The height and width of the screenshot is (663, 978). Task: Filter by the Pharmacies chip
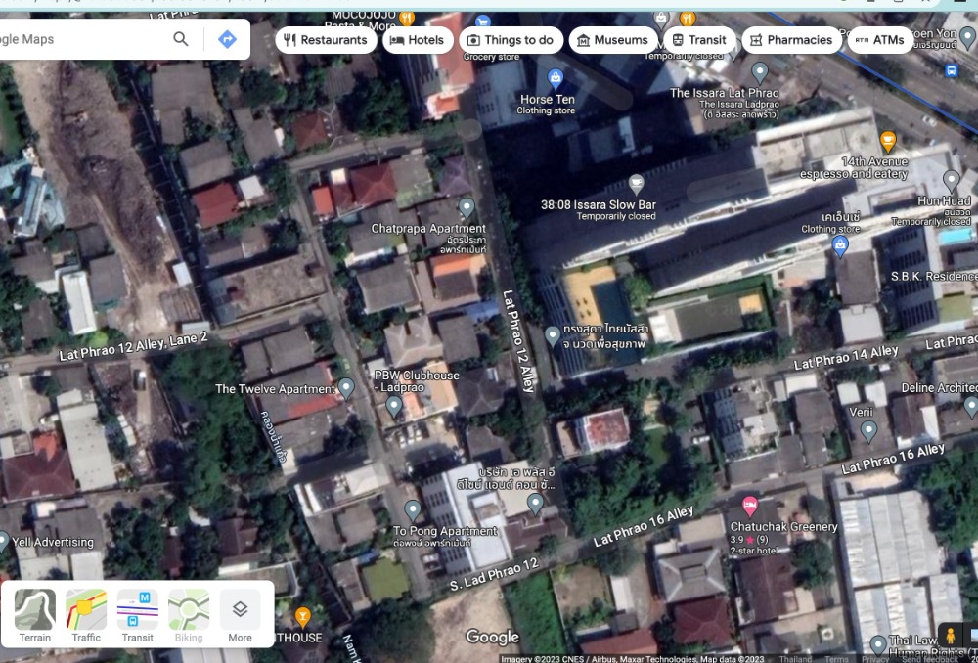(x=791, y=40)
